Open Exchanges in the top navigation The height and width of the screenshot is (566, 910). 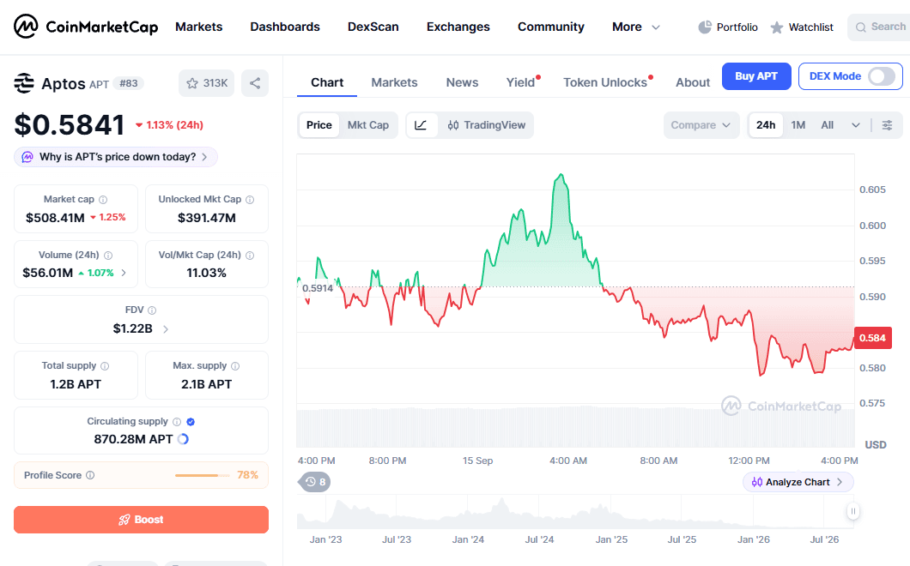(x=458, y=27)
